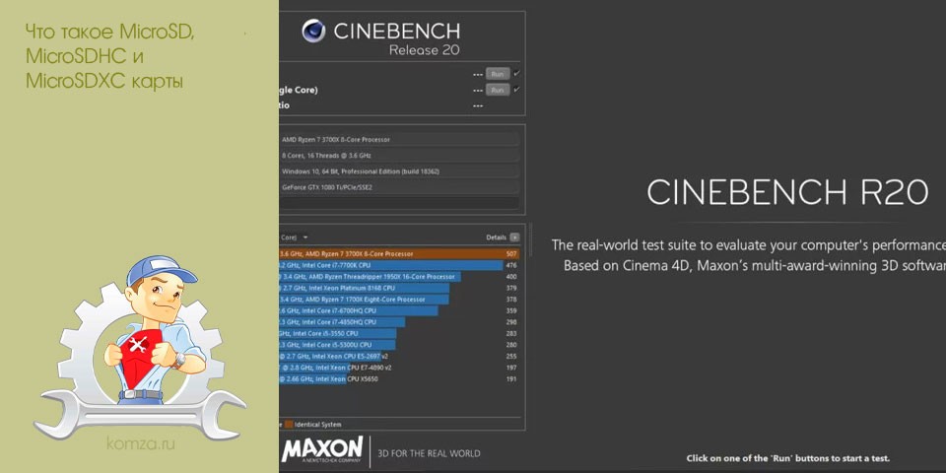The height and width of the screenshot is (473, 946).
Task: Select the AMD Ryzen 7 3700X ranking row
Action: click(x=398, y=254)
